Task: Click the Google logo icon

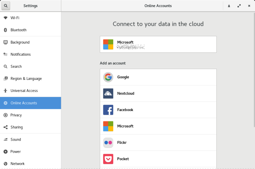Action: coord(108,77)
